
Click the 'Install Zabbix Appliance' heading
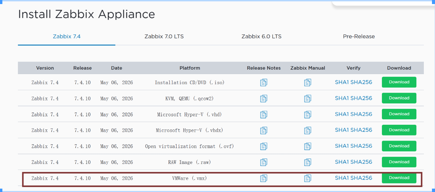87,14
